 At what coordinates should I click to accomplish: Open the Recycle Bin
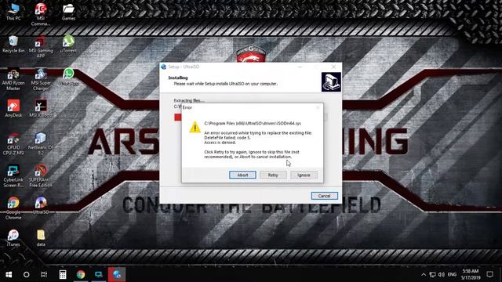tap(13, 45)
